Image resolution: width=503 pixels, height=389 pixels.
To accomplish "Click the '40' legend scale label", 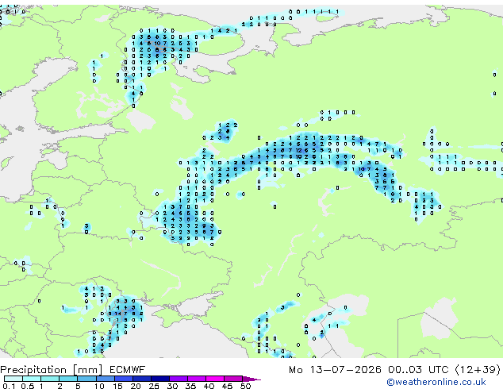I will click(209, 386).
